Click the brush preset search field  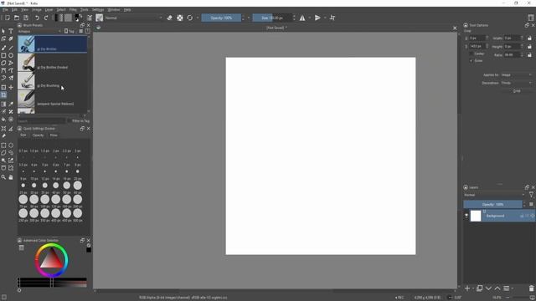[41, 120]
